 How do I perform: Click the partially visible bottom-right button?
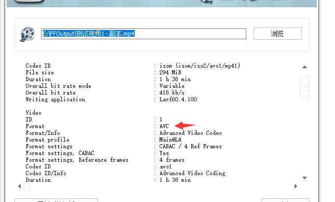[x=285, y=200]
